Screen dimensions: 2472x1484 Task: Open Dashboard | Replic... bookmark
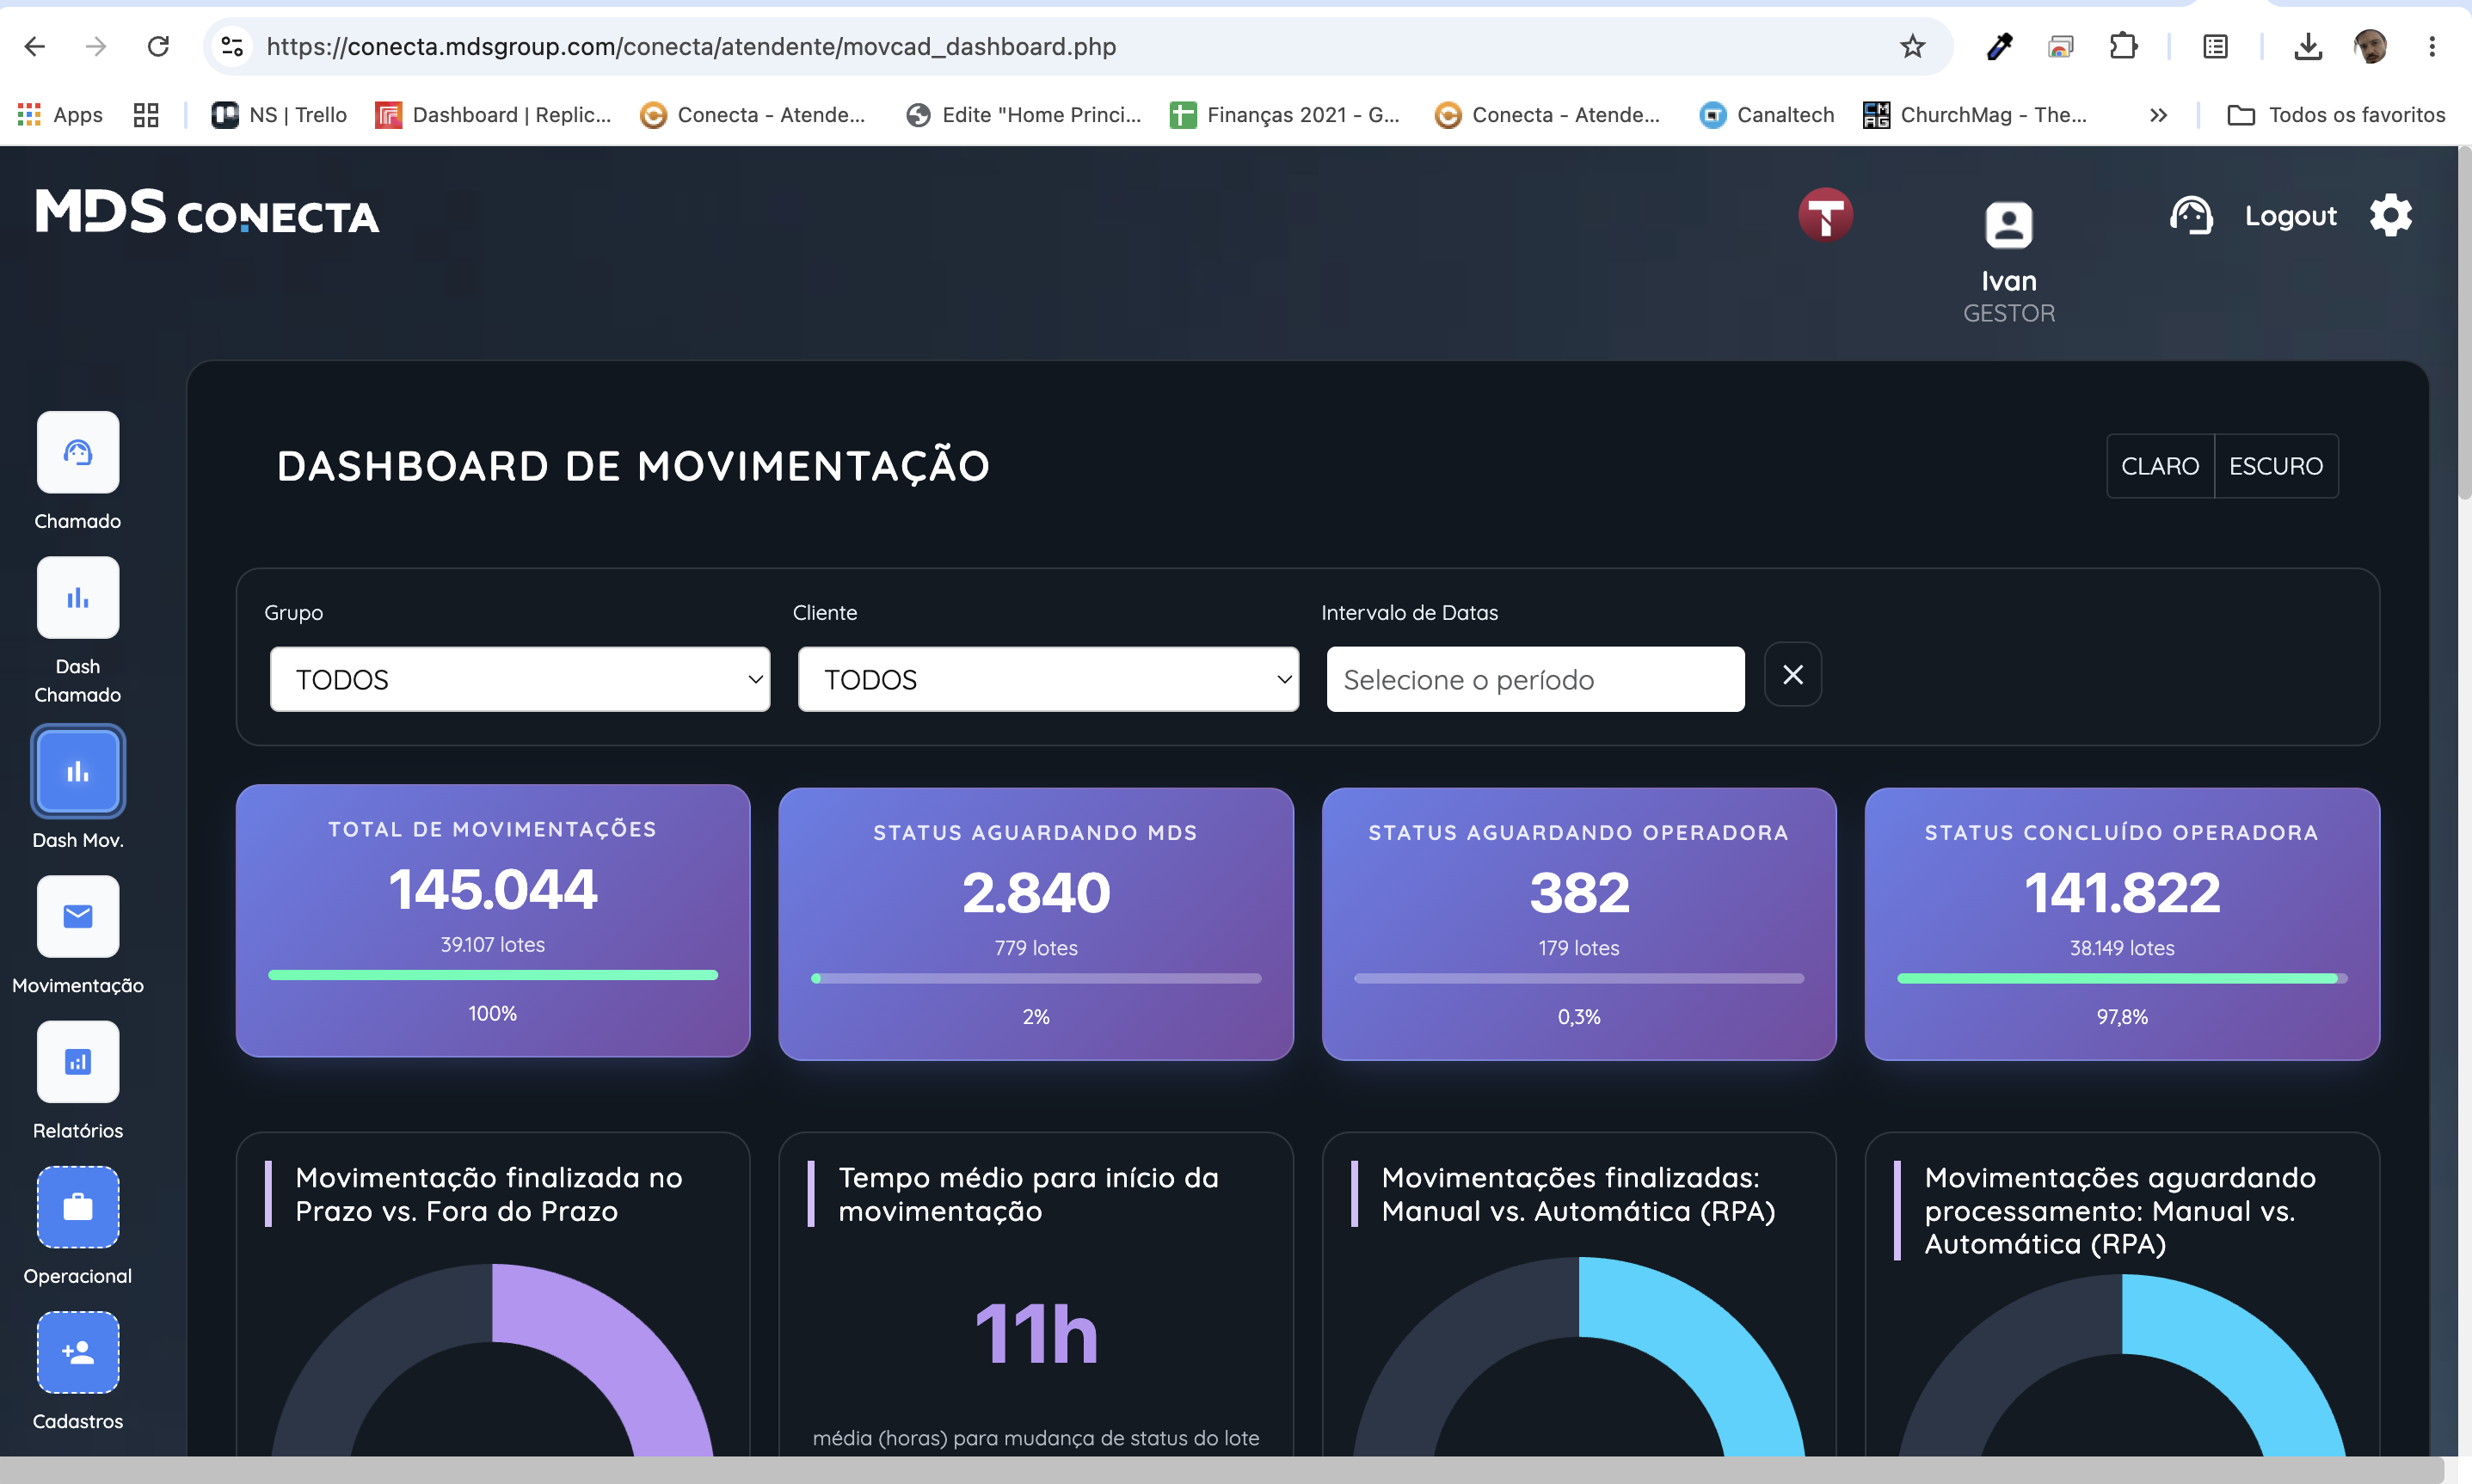point(493,115)
